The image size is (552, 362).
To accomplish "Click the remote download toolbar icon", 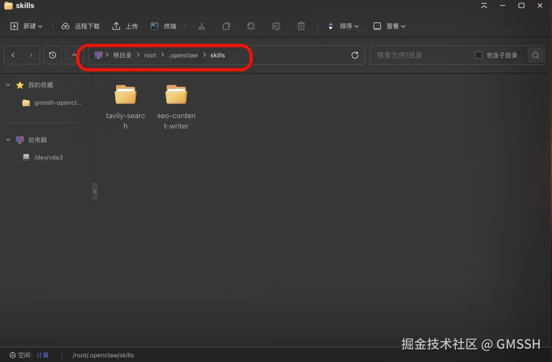I will (x=80, y=26).
